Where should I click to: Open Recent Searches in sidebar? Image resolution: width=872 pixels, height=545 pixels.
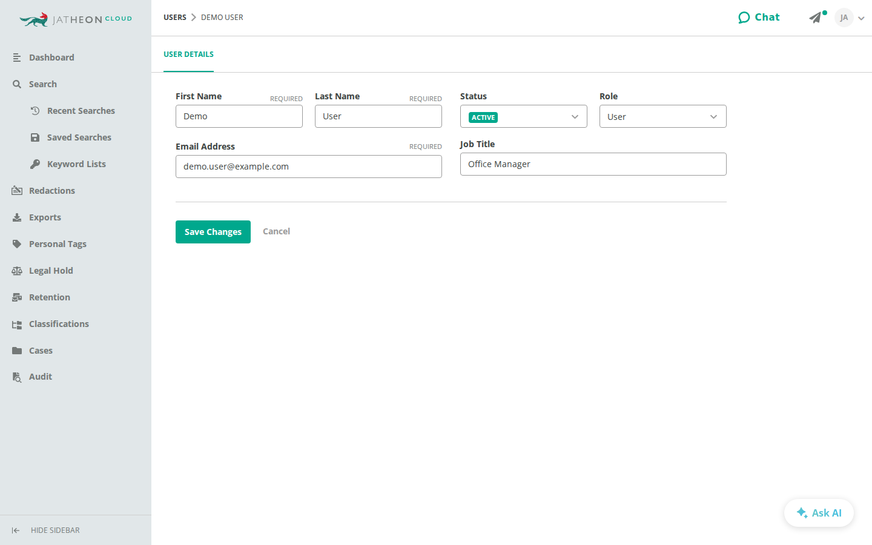coord(81,111)
